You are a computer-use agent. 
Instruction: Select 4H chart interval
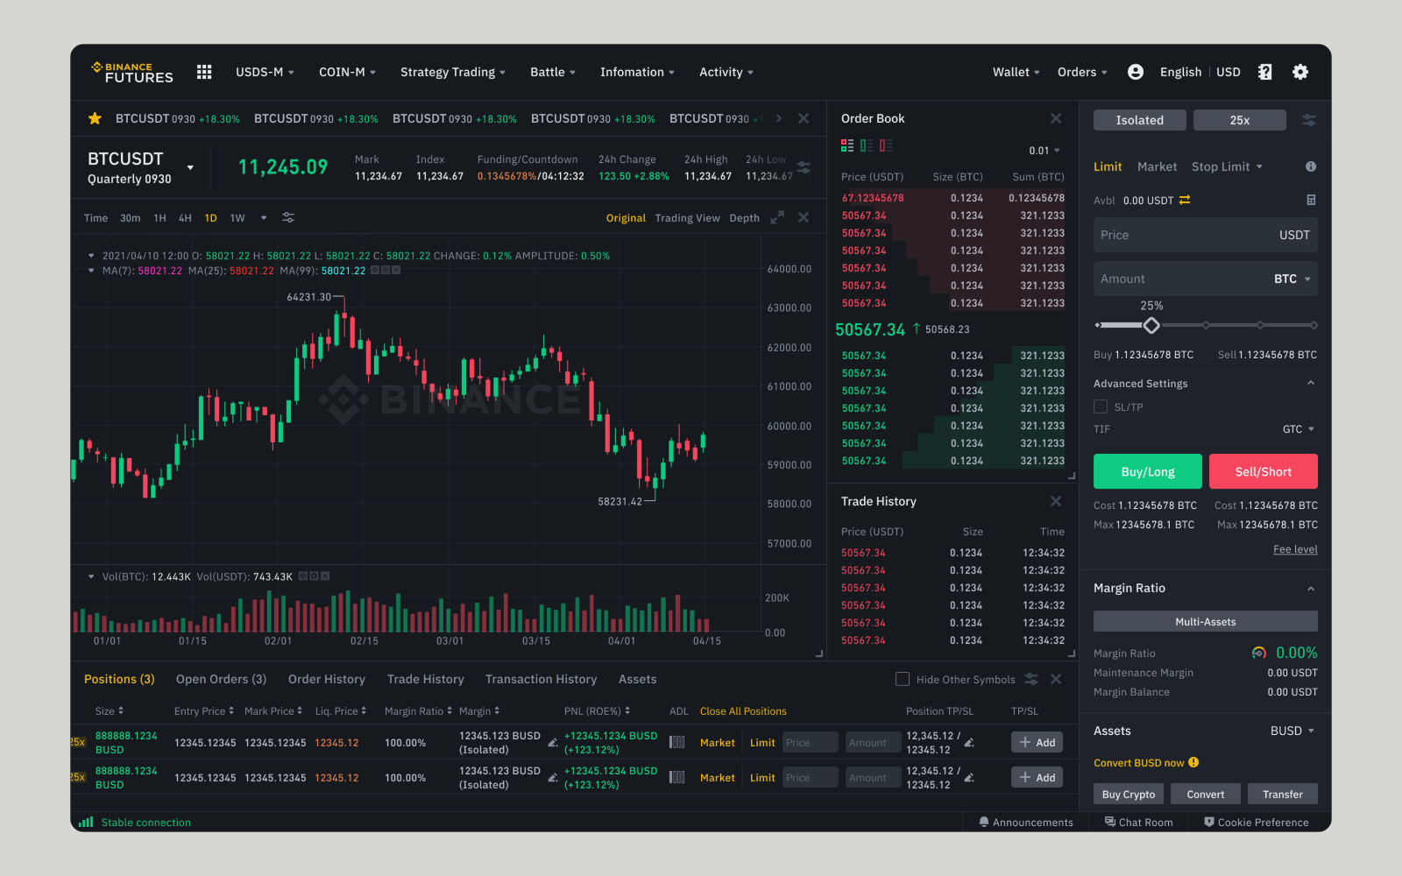point(185,218)
